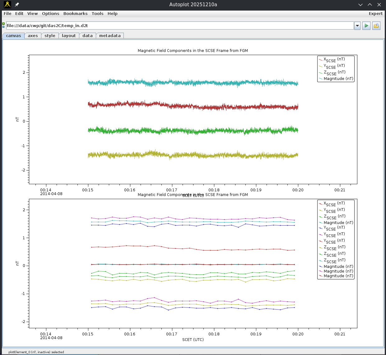The image size is (386, 355).
Task: Click the status bar plotElement message
Action: click(36, 352)
